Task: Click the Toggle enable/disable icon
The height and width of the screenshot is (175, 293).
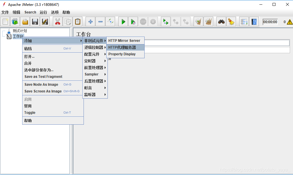Action: coord(110,22)
